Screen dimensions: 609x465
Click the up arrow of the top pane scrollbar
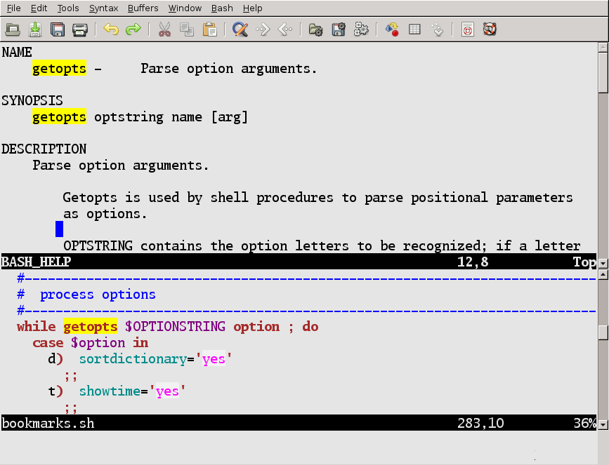pyautogui.click(x=603, y=48)
